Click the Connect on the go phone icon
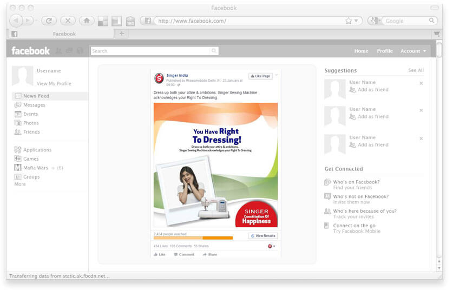 coord(326,225)
